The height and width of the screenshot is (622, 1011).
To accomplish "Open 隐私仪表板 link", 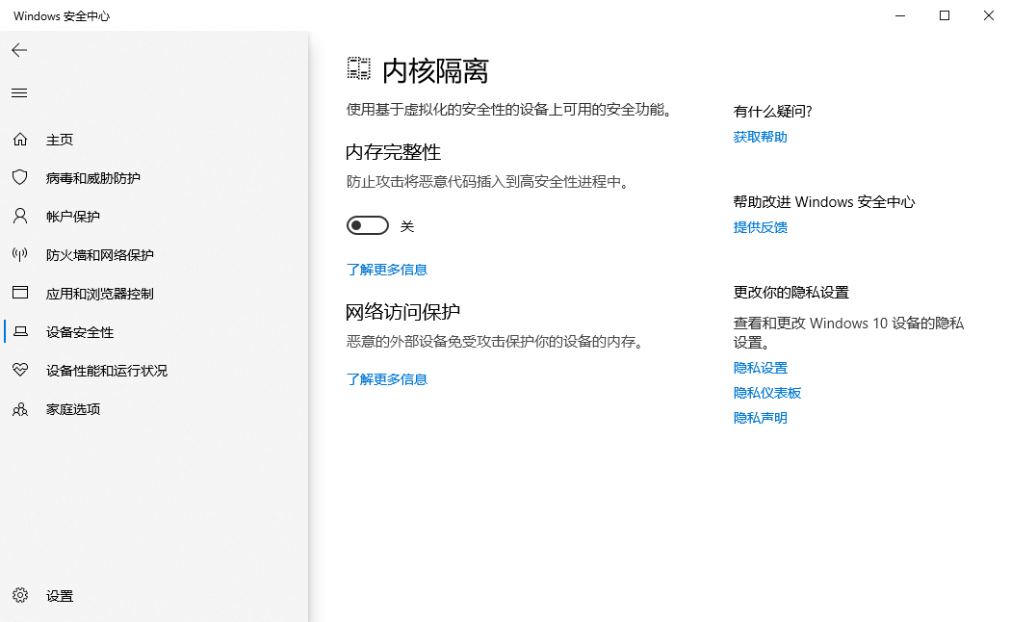I will point(767,392).
